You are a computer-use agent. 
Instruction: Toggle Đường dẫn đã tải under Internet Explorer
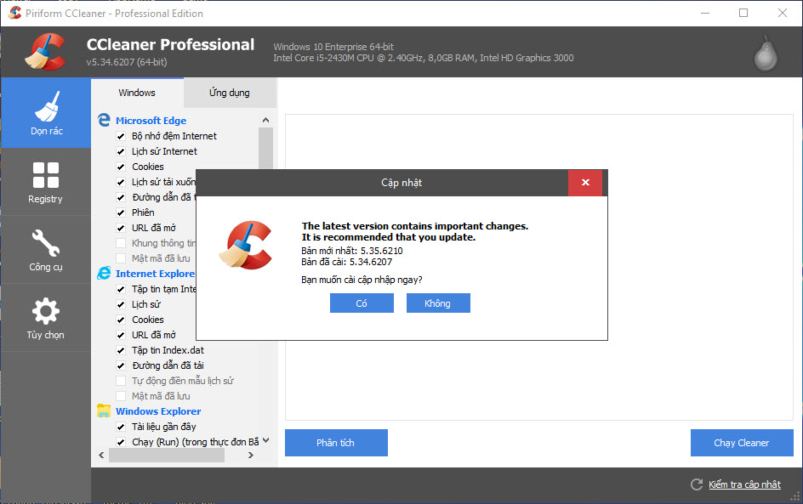tap(121, 365)
